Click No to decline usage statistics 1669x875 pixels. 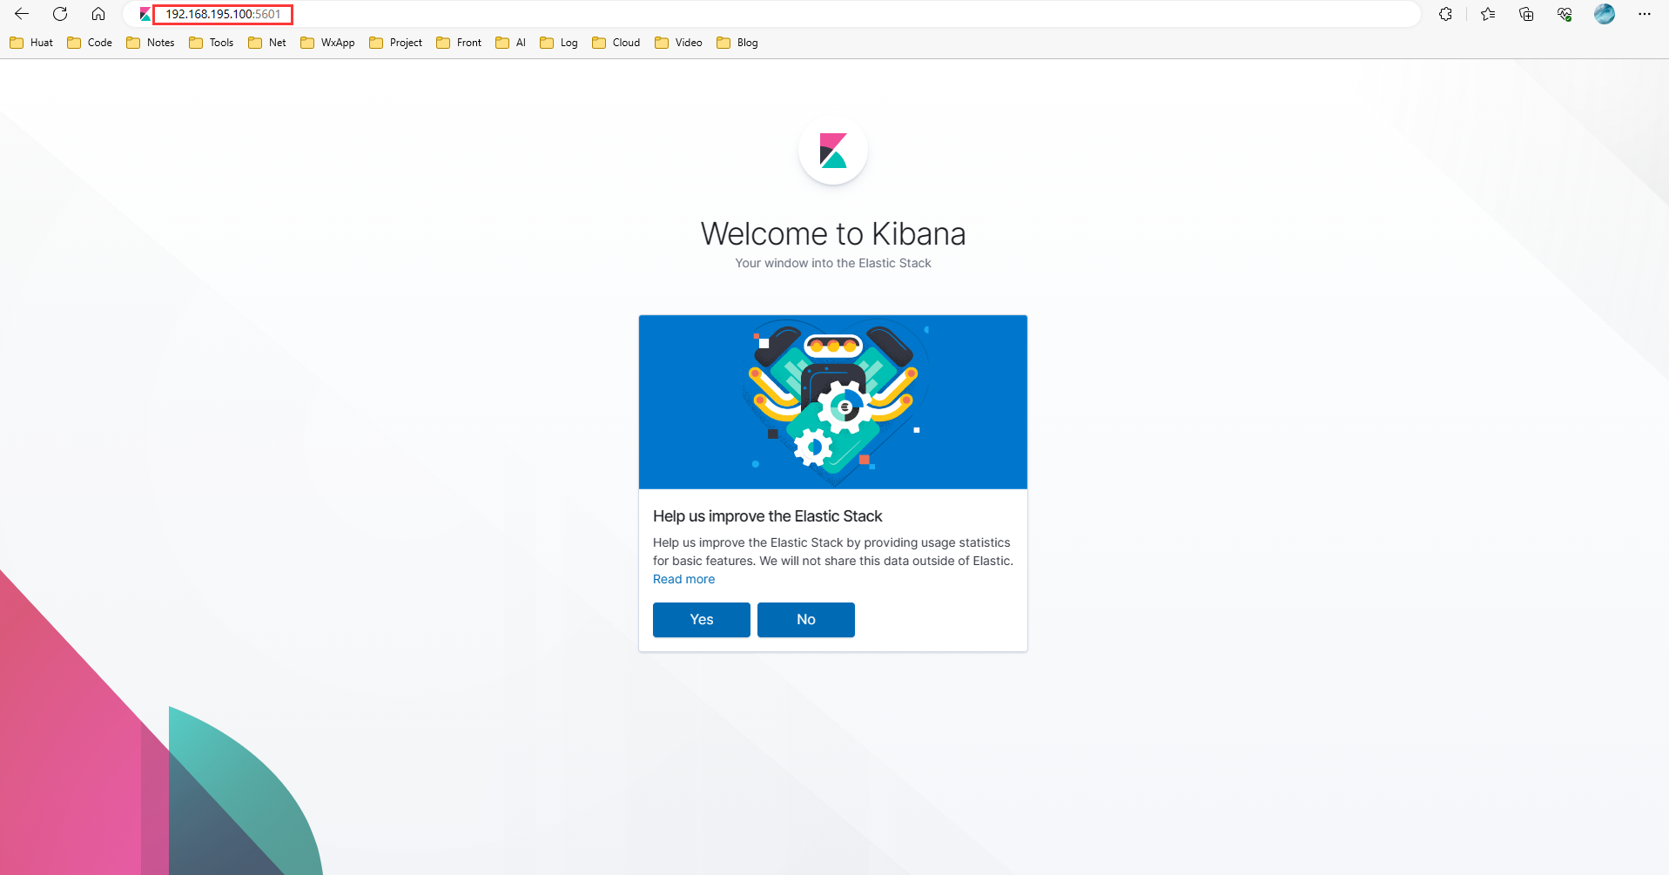805,620
